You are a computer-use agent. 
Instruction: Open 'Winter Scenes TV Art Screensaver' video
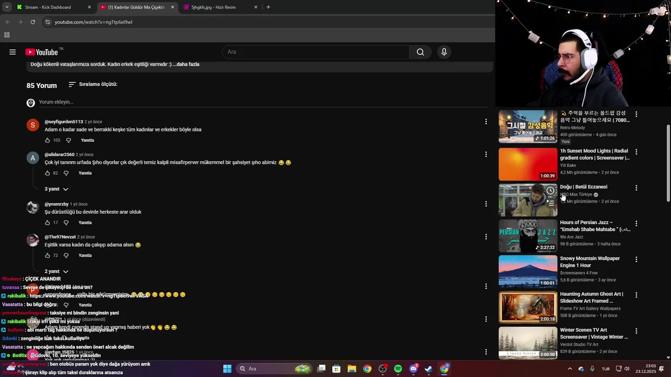[x=528, y=343]
